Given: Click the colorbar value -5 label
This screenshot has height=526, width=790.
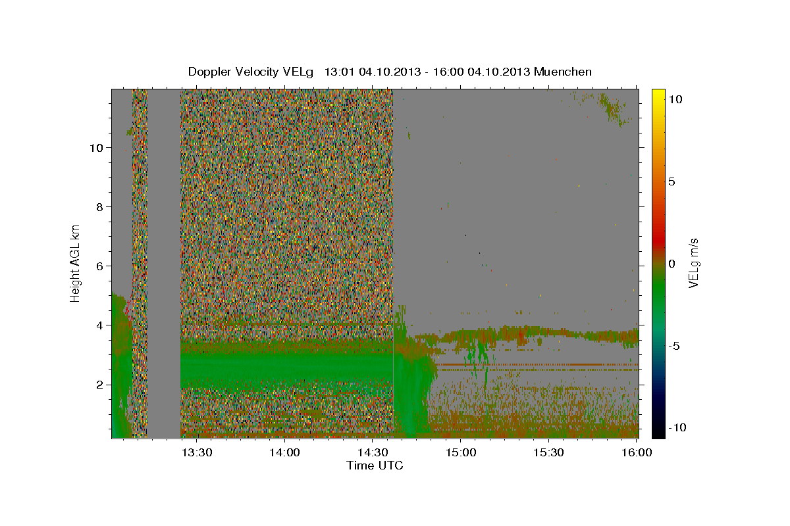Looking at the screenshot, I should tap(675, 346).
